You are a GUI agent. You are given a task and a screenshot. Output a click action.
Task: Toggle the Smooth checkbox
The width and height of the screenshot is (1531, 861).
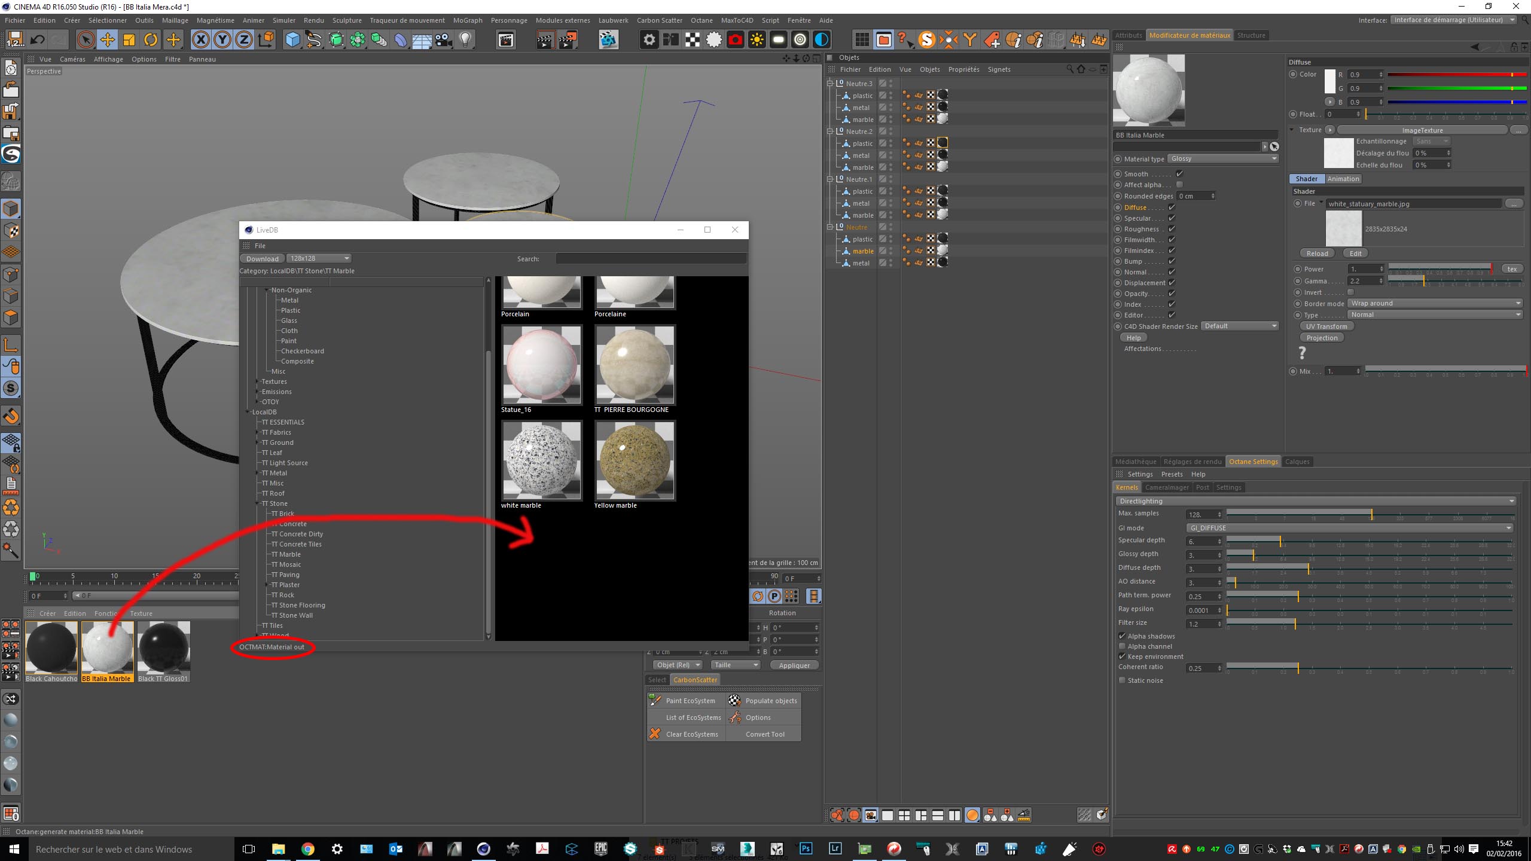[x=1179, y=174]
